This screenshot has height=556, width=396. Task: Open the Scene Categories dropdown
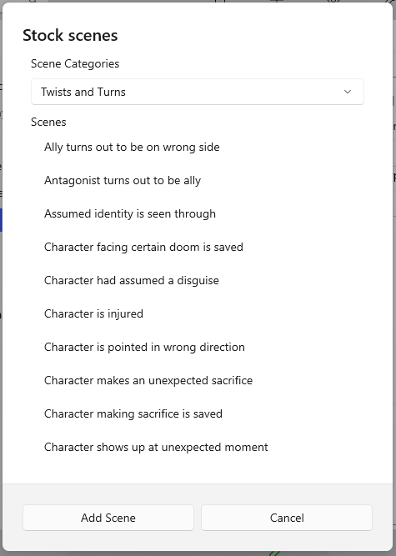pyautogui.click(x=198, y=92)
